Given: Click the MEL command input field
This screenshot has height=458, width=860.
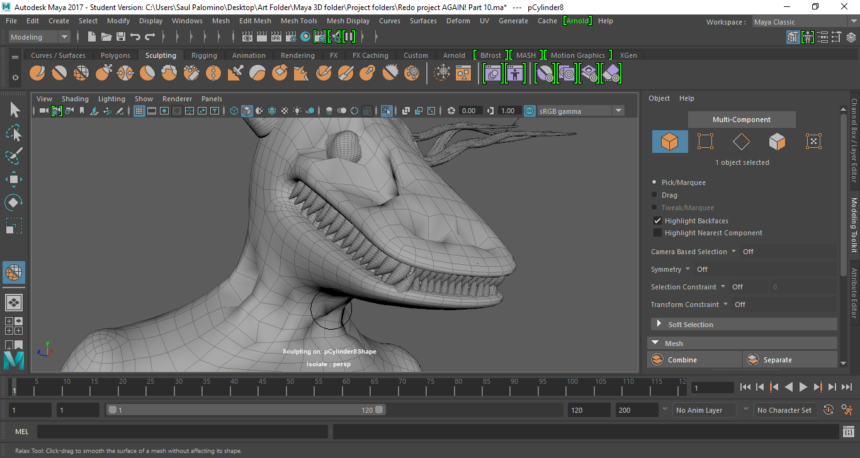Looking at the screenshot, I should pos(183,432).
